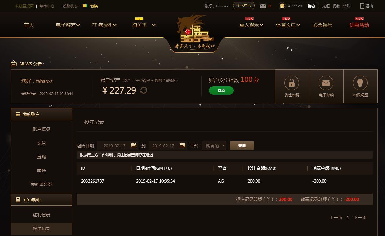
Task: Click the refresh icon beside ¥227.29
Action: coord(144,90)
